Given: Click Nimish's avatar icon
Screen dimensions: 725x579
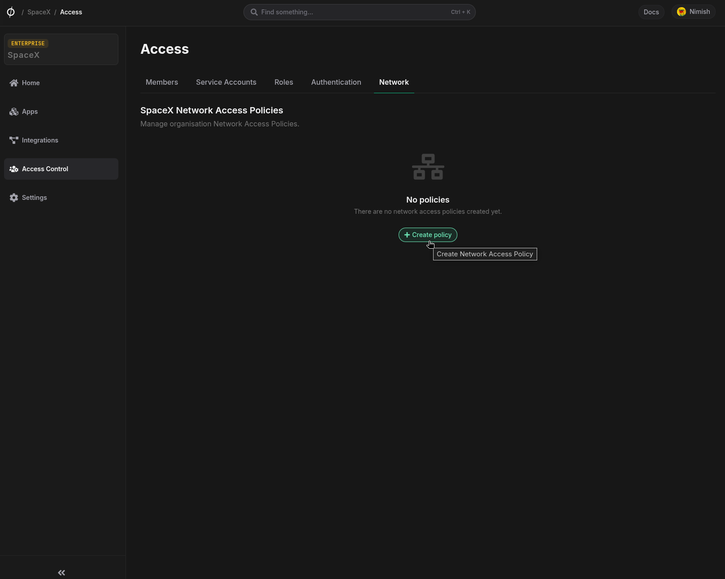Looking at the screenshot, I should pos(682,12).
